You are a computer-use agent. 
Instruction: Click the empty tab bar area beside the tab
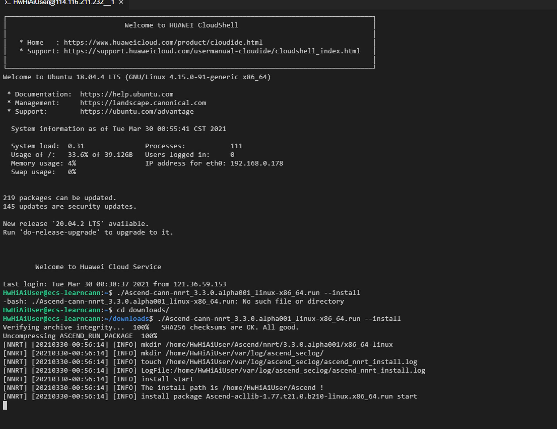pyautogui.click(x=343, y=4)
